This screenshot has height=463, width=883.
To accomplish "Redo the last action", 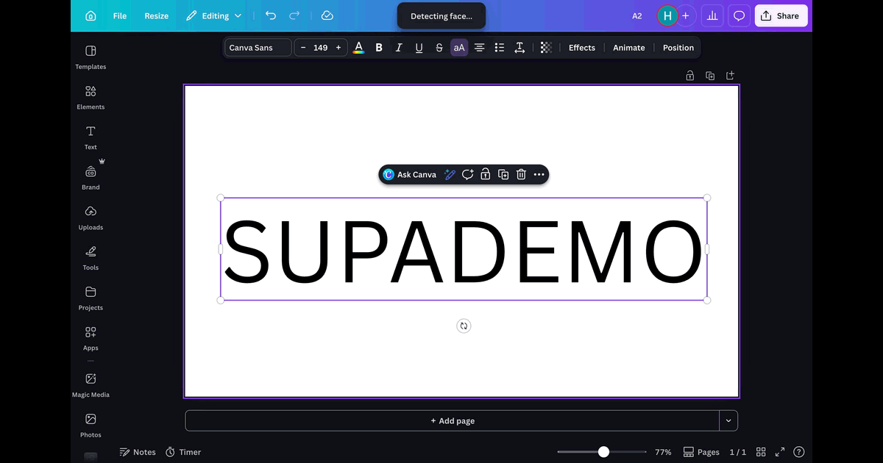I will 294,15.
